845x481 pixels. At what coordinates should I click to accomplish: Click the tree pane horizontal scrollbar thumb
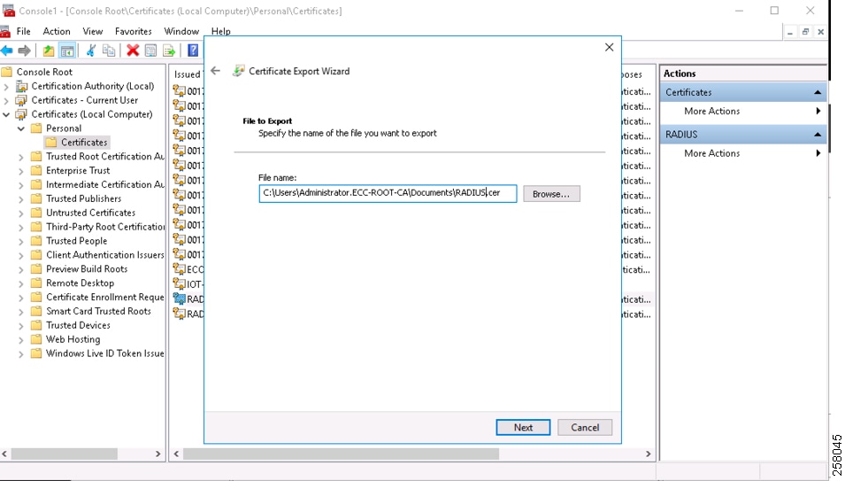[x=64, y=454]
